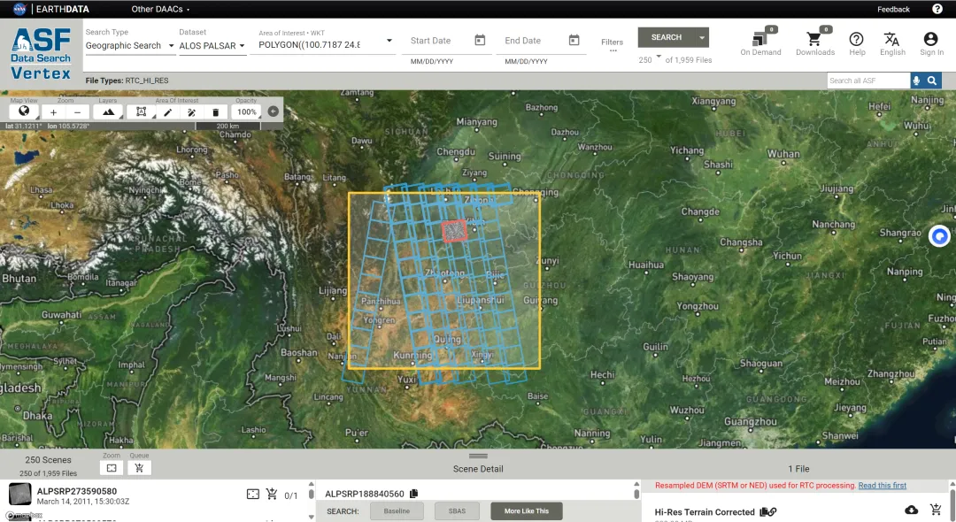This screenshot has width=956, height=522.
Task: Activate voice search microphone
Action: click(x=916, y=81)
